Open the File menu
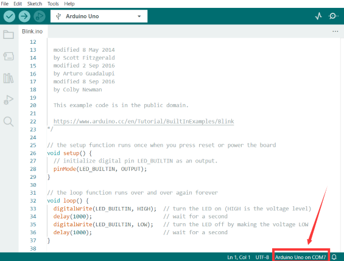Screen dimensions: 344x261 tap(5, 4)
